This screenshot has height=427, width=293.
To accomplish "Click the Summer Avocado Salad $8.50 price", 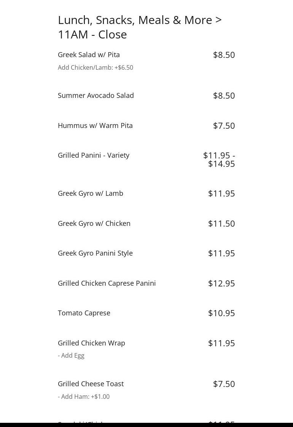I will pos(224,96).
